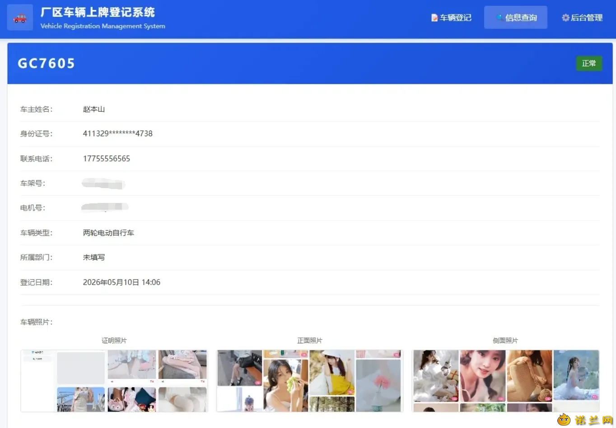This screenshot has height=428, width=616.
Task: Select plate number GC7605 heading
Action: click(46, 63)
